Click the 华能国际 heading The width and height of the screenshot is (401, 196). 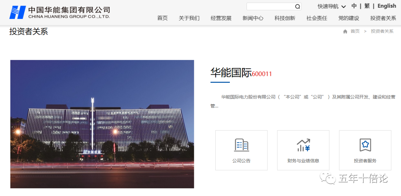pos(231,72)
